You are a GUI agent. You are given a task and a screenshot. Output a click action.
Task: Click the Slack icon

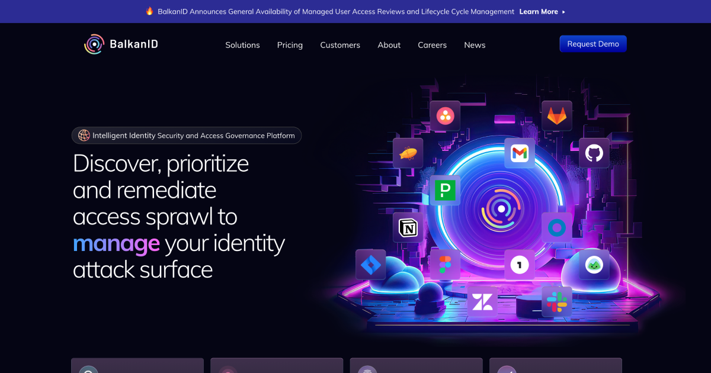pyautogui.click(x=557, y=302)
